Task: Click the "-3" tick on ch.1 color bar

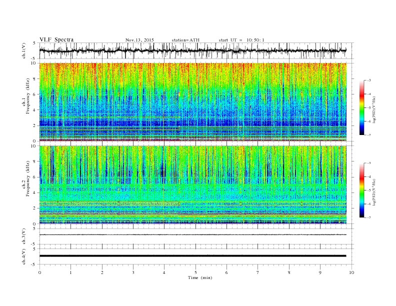Action: click(x=369, y=80)
